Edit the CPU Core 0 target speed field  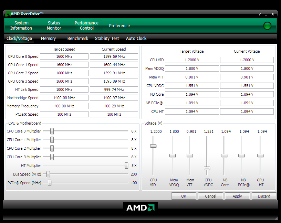(x=64, y=56)
